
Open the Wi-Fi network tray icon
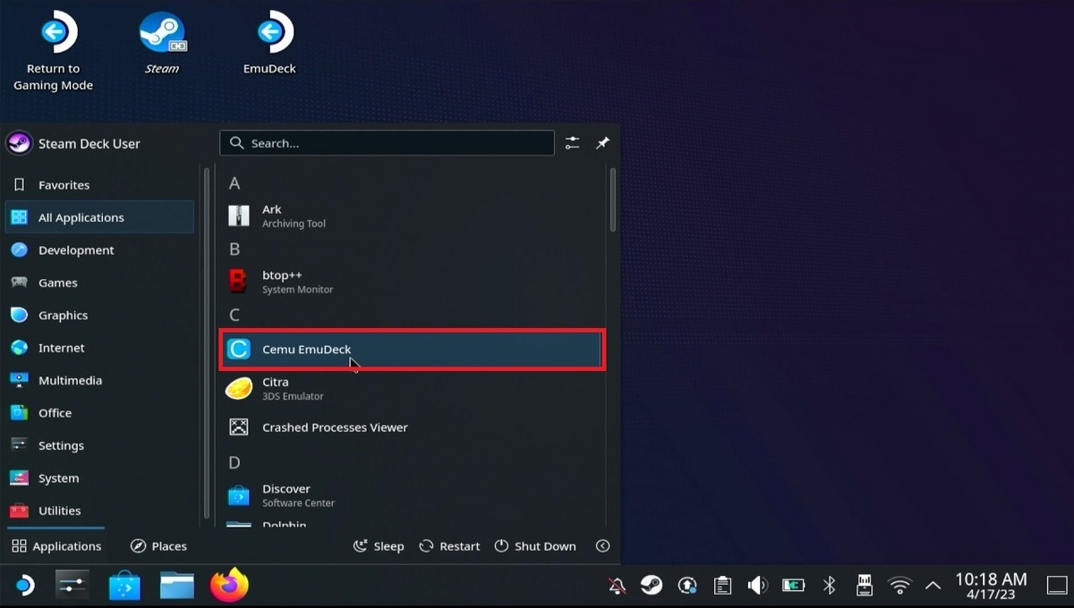pyautogui.click(x=899, y=586)
